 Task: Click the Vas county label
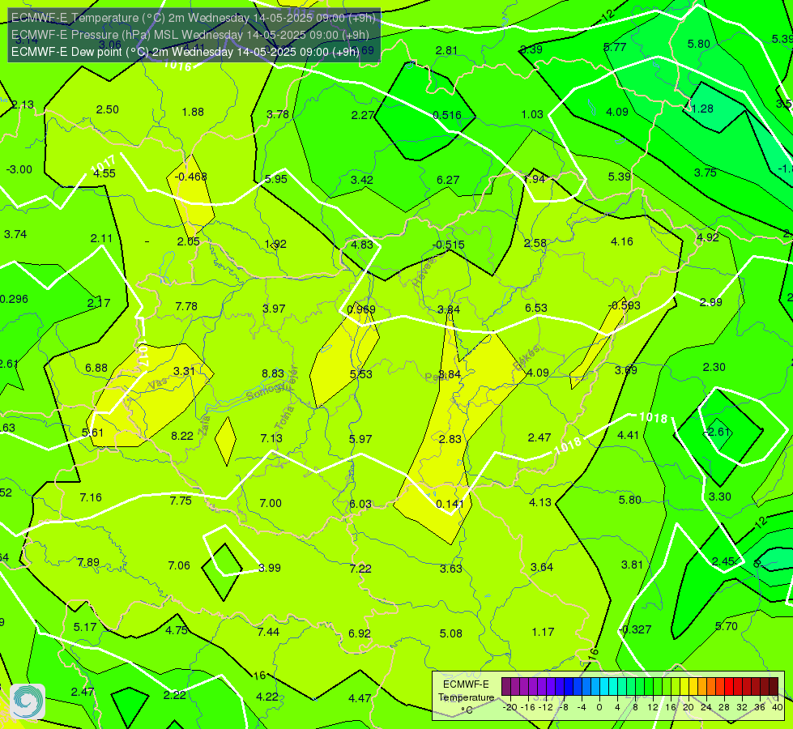click(158, 384)
